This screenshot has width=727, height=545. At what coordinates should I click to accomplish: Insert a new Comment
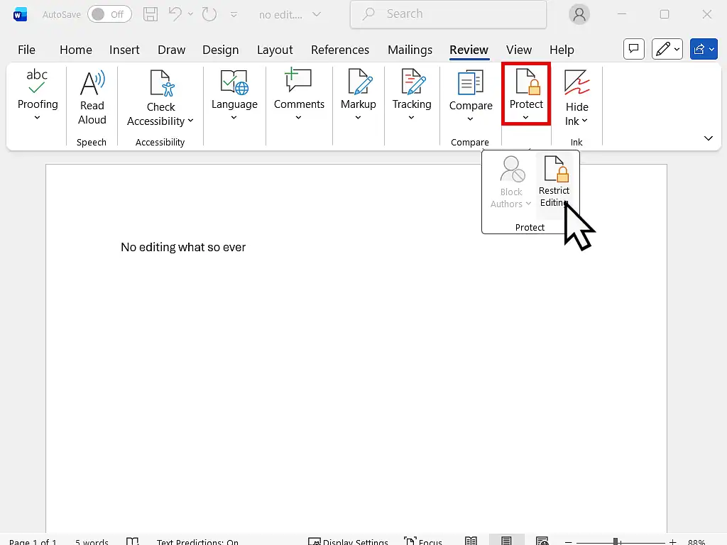[298, 96]
